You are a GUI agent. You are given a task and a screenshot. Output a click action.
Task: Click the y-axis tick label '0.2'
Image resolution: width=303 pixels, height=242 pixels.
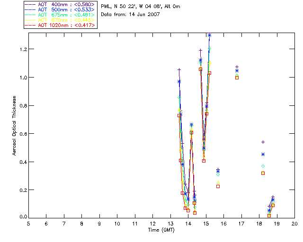coord(23,190)
